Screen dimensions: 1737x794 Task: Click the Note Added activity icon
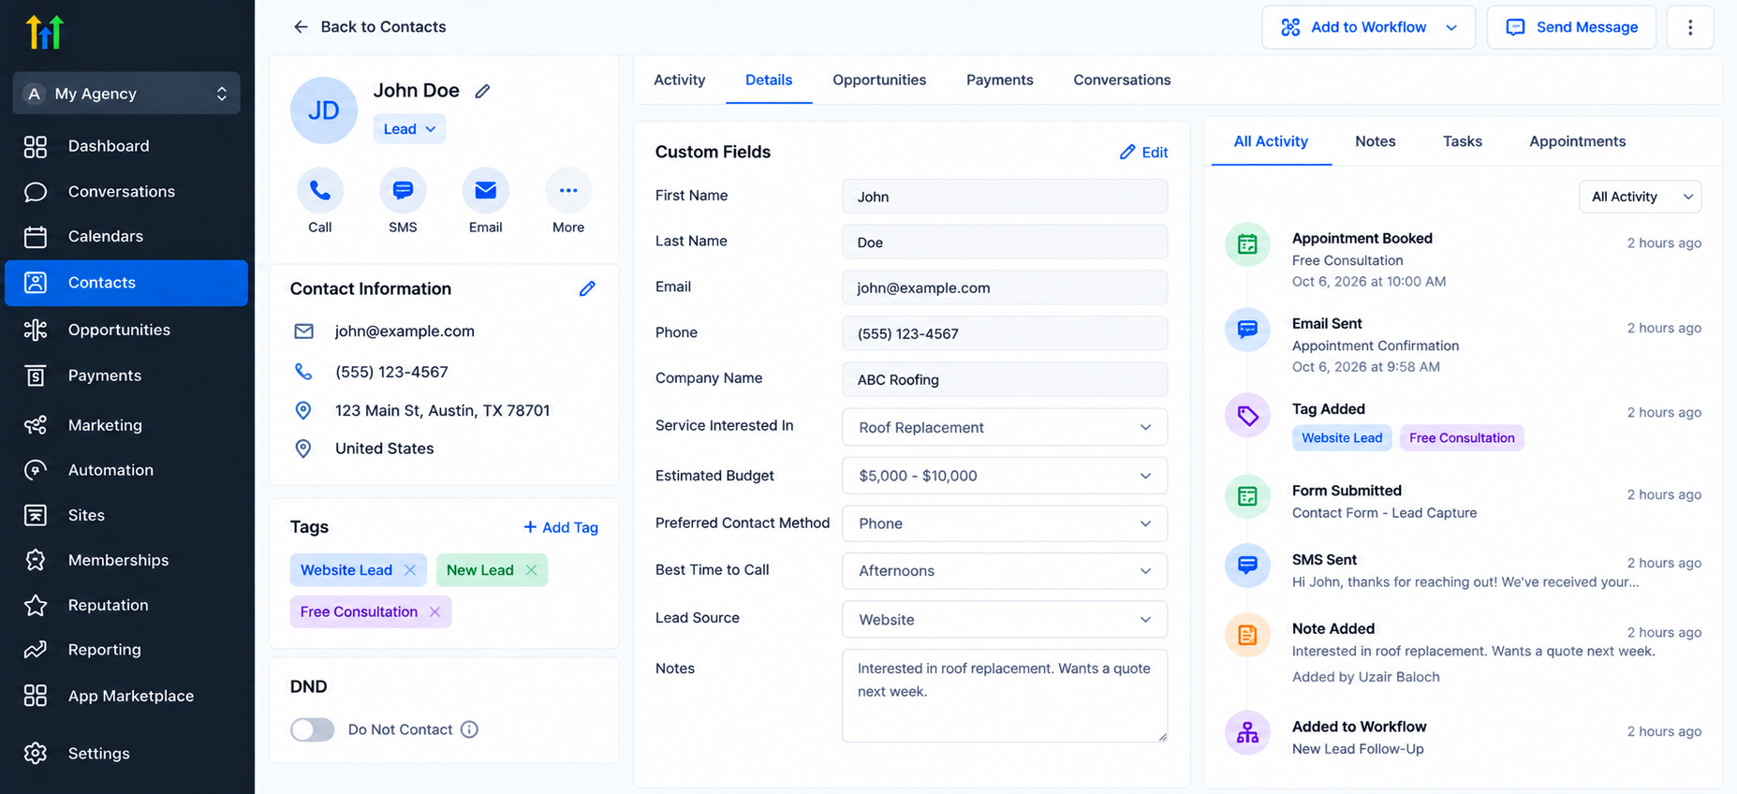[1247, 635]
